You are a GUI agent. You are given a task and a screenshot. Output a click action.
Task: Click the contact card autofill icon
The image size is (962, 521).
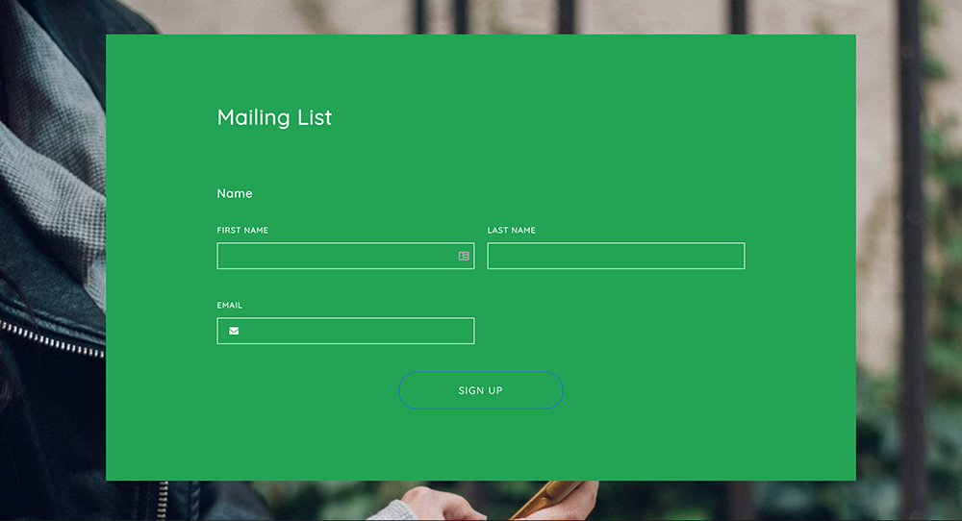coord(464,257)
